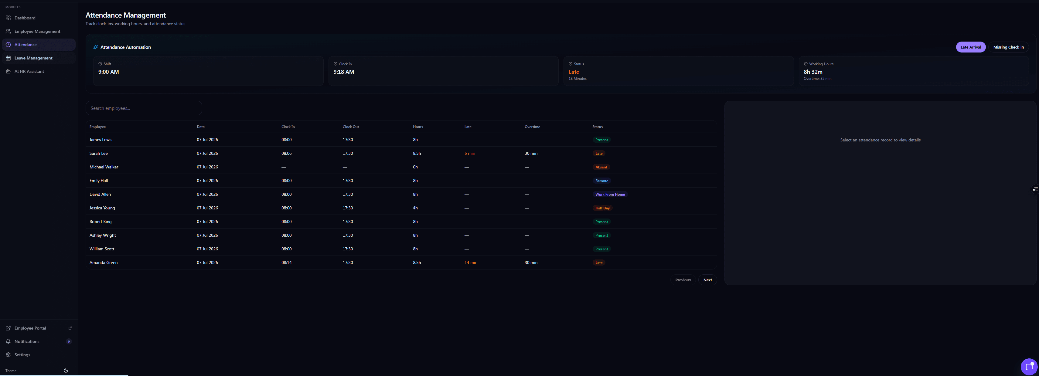The image size is (1039, 376).
Task: Click the 8h 32m working hours value
Action: (813, 72)
